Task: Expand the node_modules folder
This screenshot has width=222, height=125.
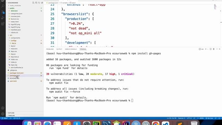Action: click(15, 6)
